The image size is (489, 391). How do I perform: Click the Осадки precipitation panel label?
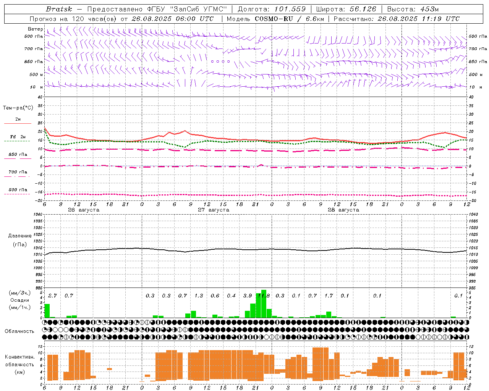click(x=20, y=300)
